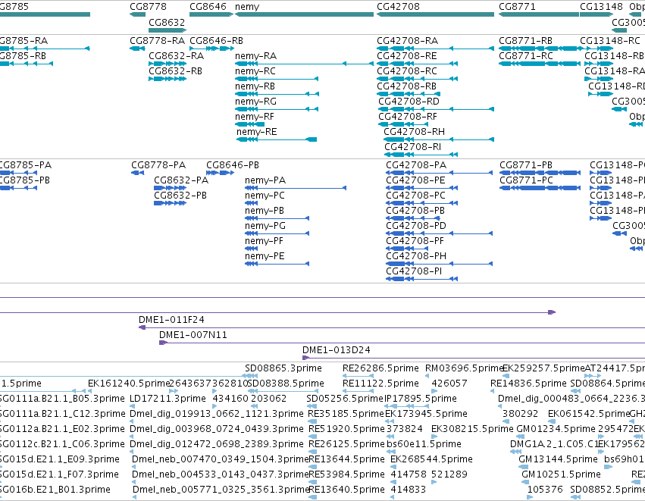Select the 426057 EST label

449,384
